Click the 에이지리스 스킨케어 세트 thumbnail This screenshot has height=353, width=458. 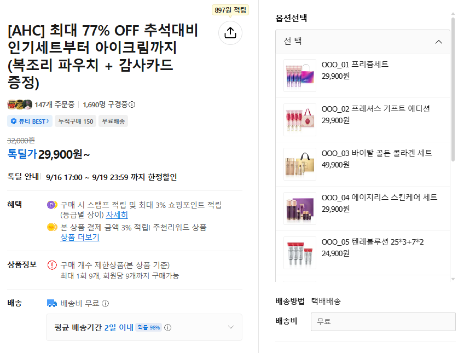coord(300,209)
